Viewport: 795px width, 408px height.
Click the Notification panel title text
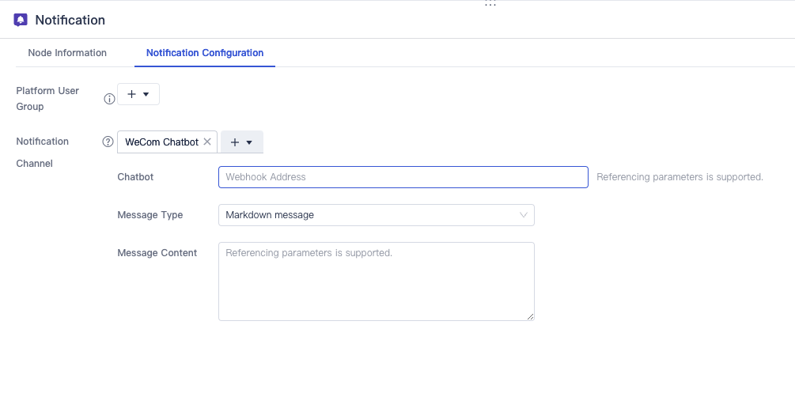click(x=70, y=20)
